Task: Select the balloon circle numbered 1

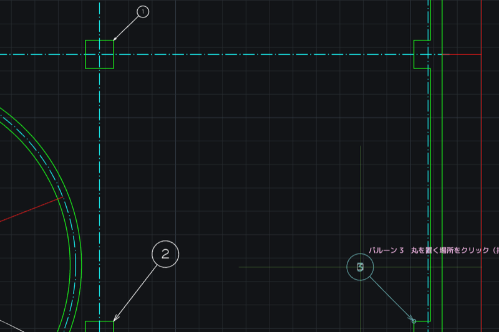Action: (x=143, y=12)
